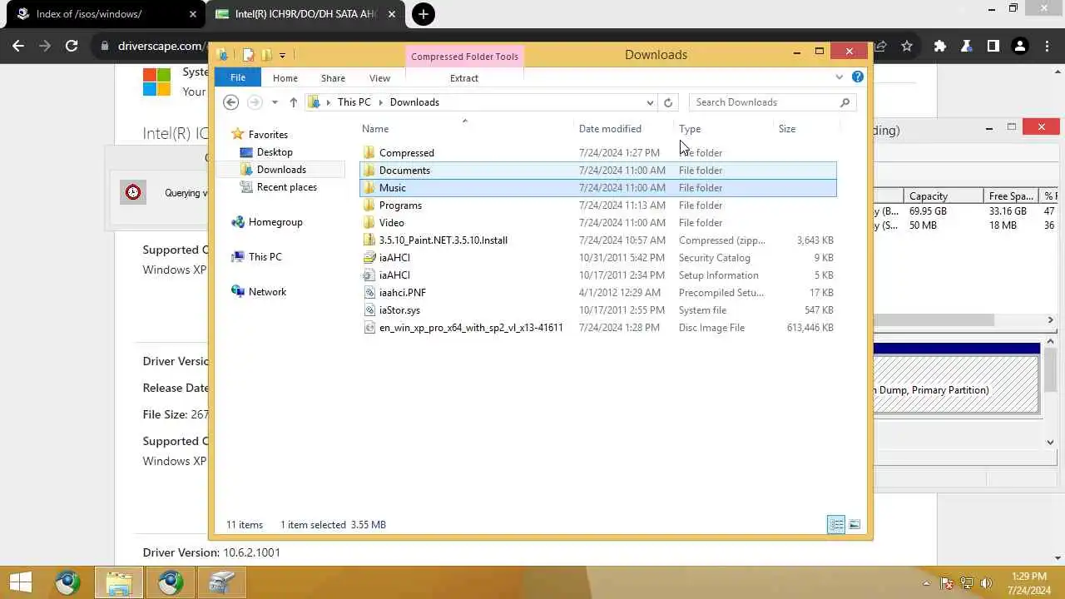The height and width of the screenshot is (599, 1065).
Task: Select iaAHCI Setup Information file icon
Action: coord(370,275)
